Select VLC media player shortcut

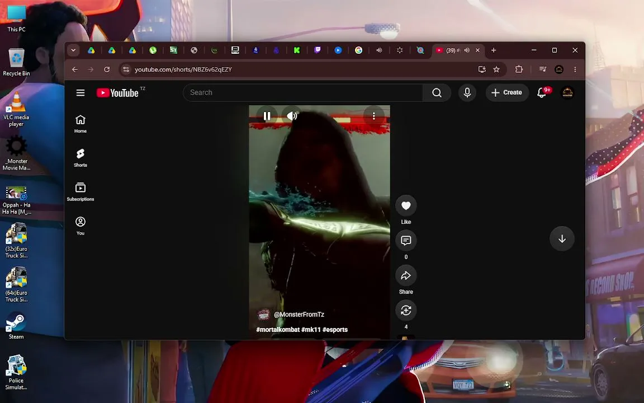tap(16, 109)
